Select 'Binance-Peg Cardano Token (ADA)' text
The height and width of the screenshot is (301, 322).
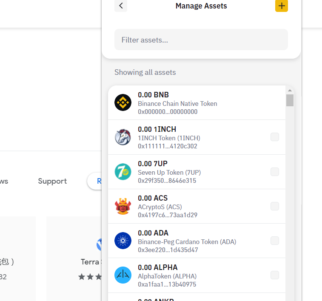(x=187, y=242)
